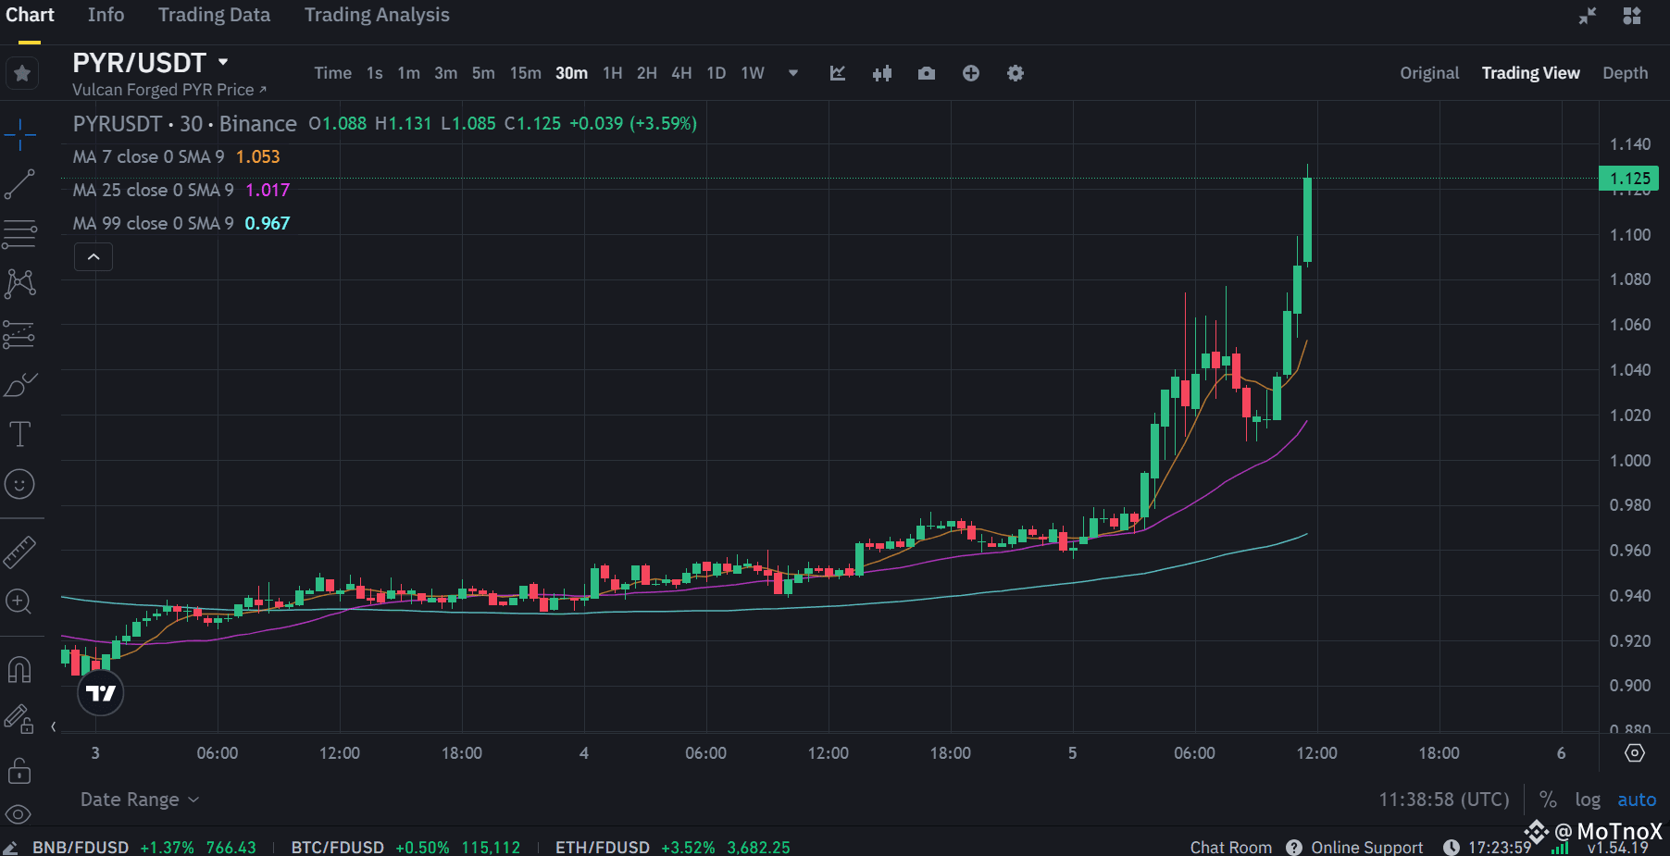Click the plus circle add icon
Image resolution: width=1670 pixels, height=856 pixels.
tap(971, 73)
